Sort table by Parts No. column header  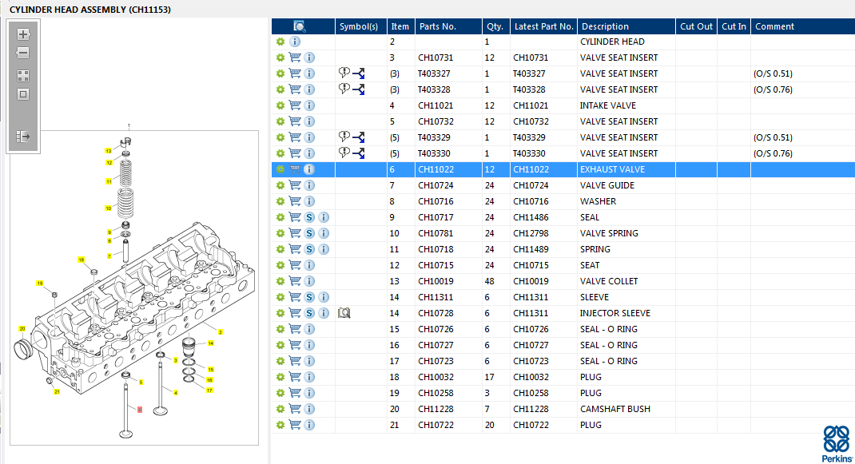point(438,26)
